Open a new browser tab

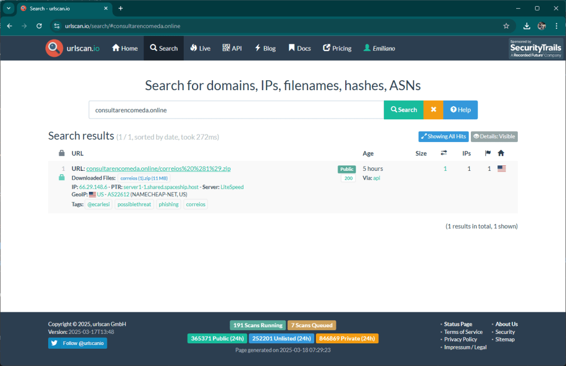pyautogui.click(x=121, y=8)
